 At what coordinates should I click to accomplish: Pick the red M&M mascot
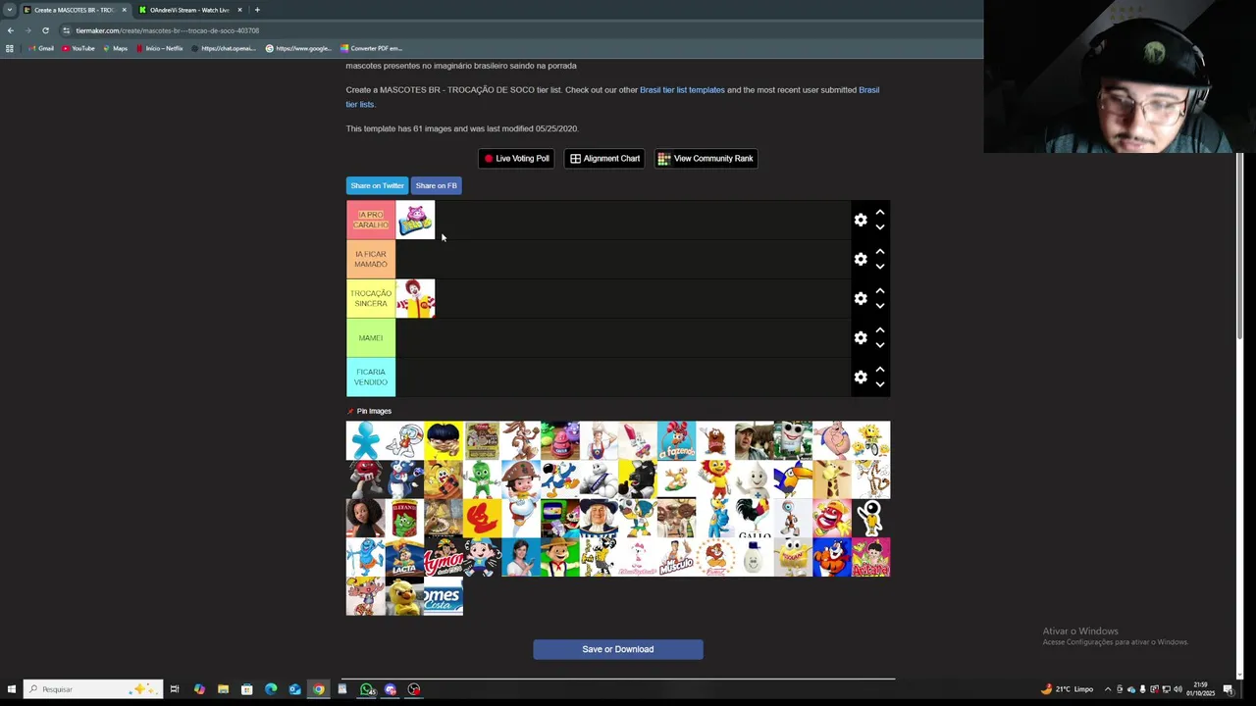pyautogui.click(x=365, y=479)
